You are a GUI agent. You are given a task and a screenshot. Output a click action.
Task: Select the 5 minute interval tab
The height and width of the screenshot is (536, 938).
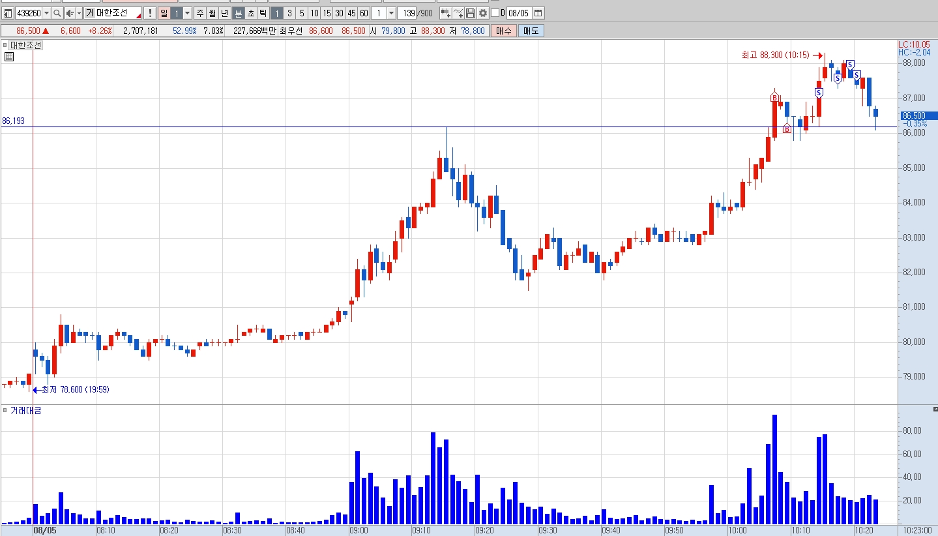(302, 13)
